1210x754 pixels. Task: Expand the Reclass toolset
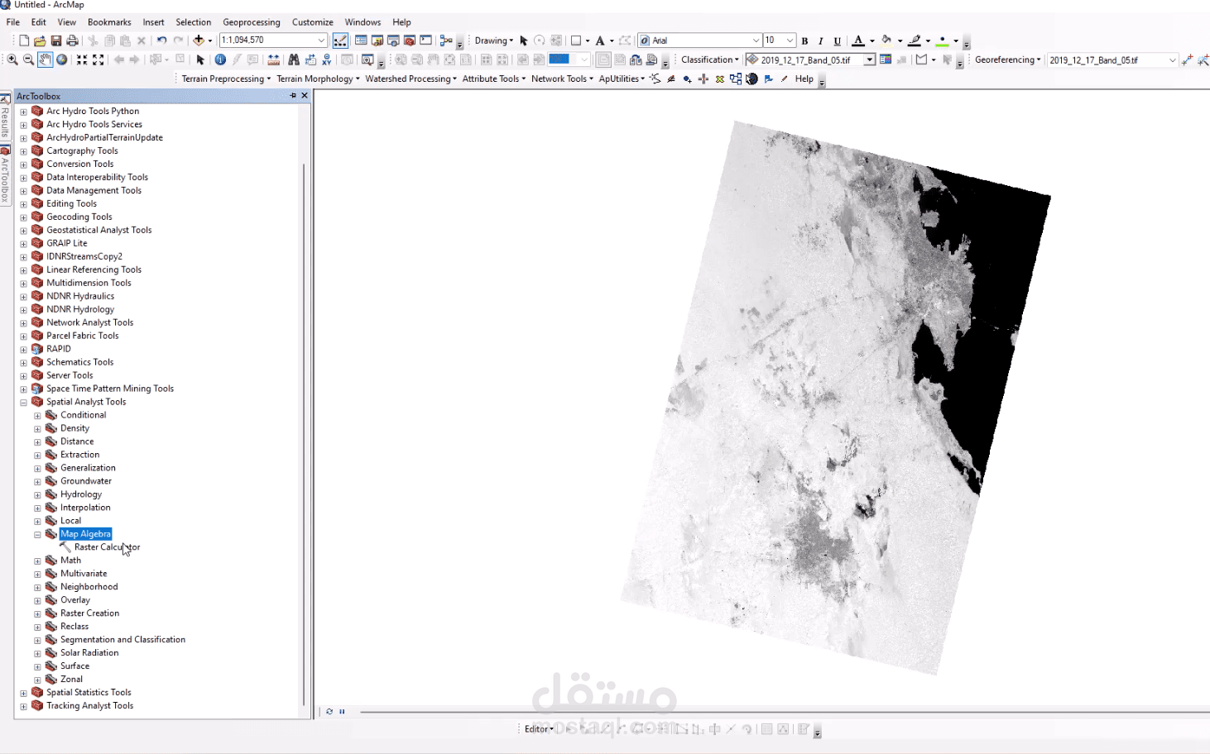point(37,628)
